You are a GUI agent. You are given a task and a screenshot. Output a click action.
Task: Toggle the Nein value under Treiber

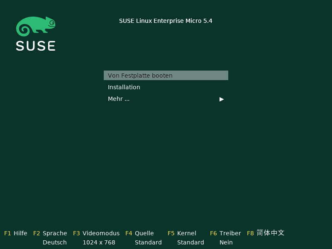pyautogui.click(x=226, y=242)
